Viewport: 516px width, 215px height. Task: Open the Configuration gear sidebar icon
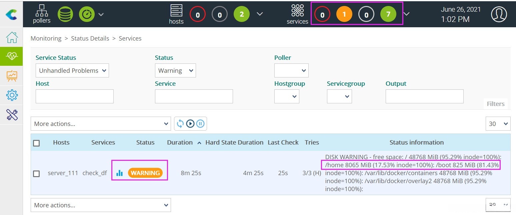click(x=12, y=95)
